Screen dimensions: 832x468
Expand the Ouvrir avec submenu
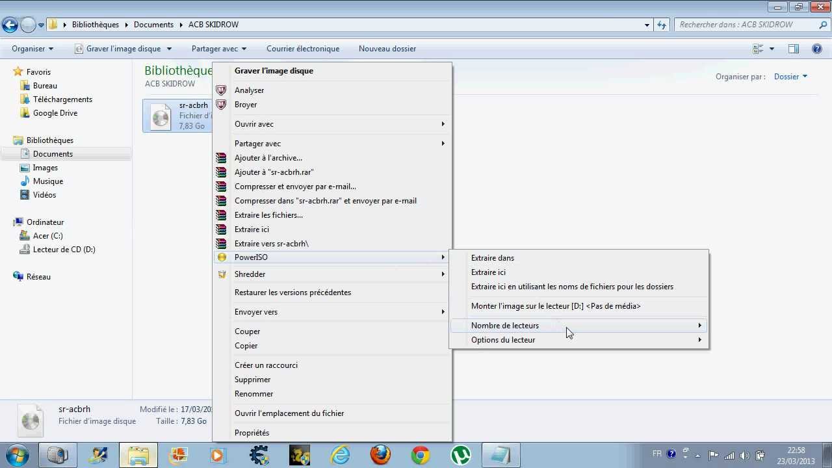[332, 124]
